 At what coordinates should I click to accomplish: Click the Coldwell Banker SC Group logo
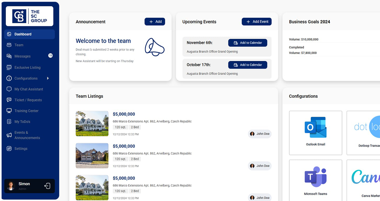coord(30,16)
